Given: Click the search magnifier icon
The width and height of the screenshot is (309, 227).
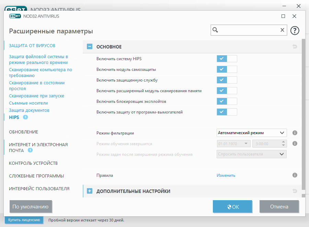Looking at the screenshot, I should click(x=215, y=30).
